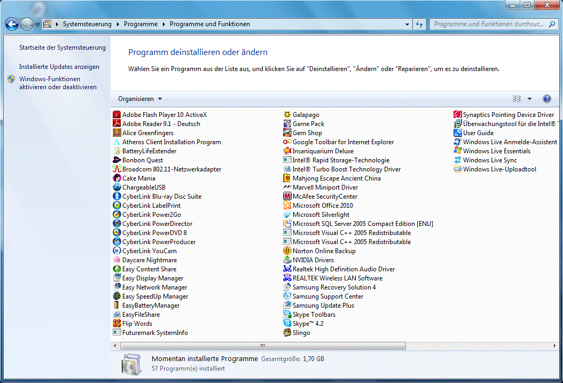Click the Windows Live Sync icon
Image resolution: width=563 pixels, height=383 pixels.
click(x=457, y=160)
